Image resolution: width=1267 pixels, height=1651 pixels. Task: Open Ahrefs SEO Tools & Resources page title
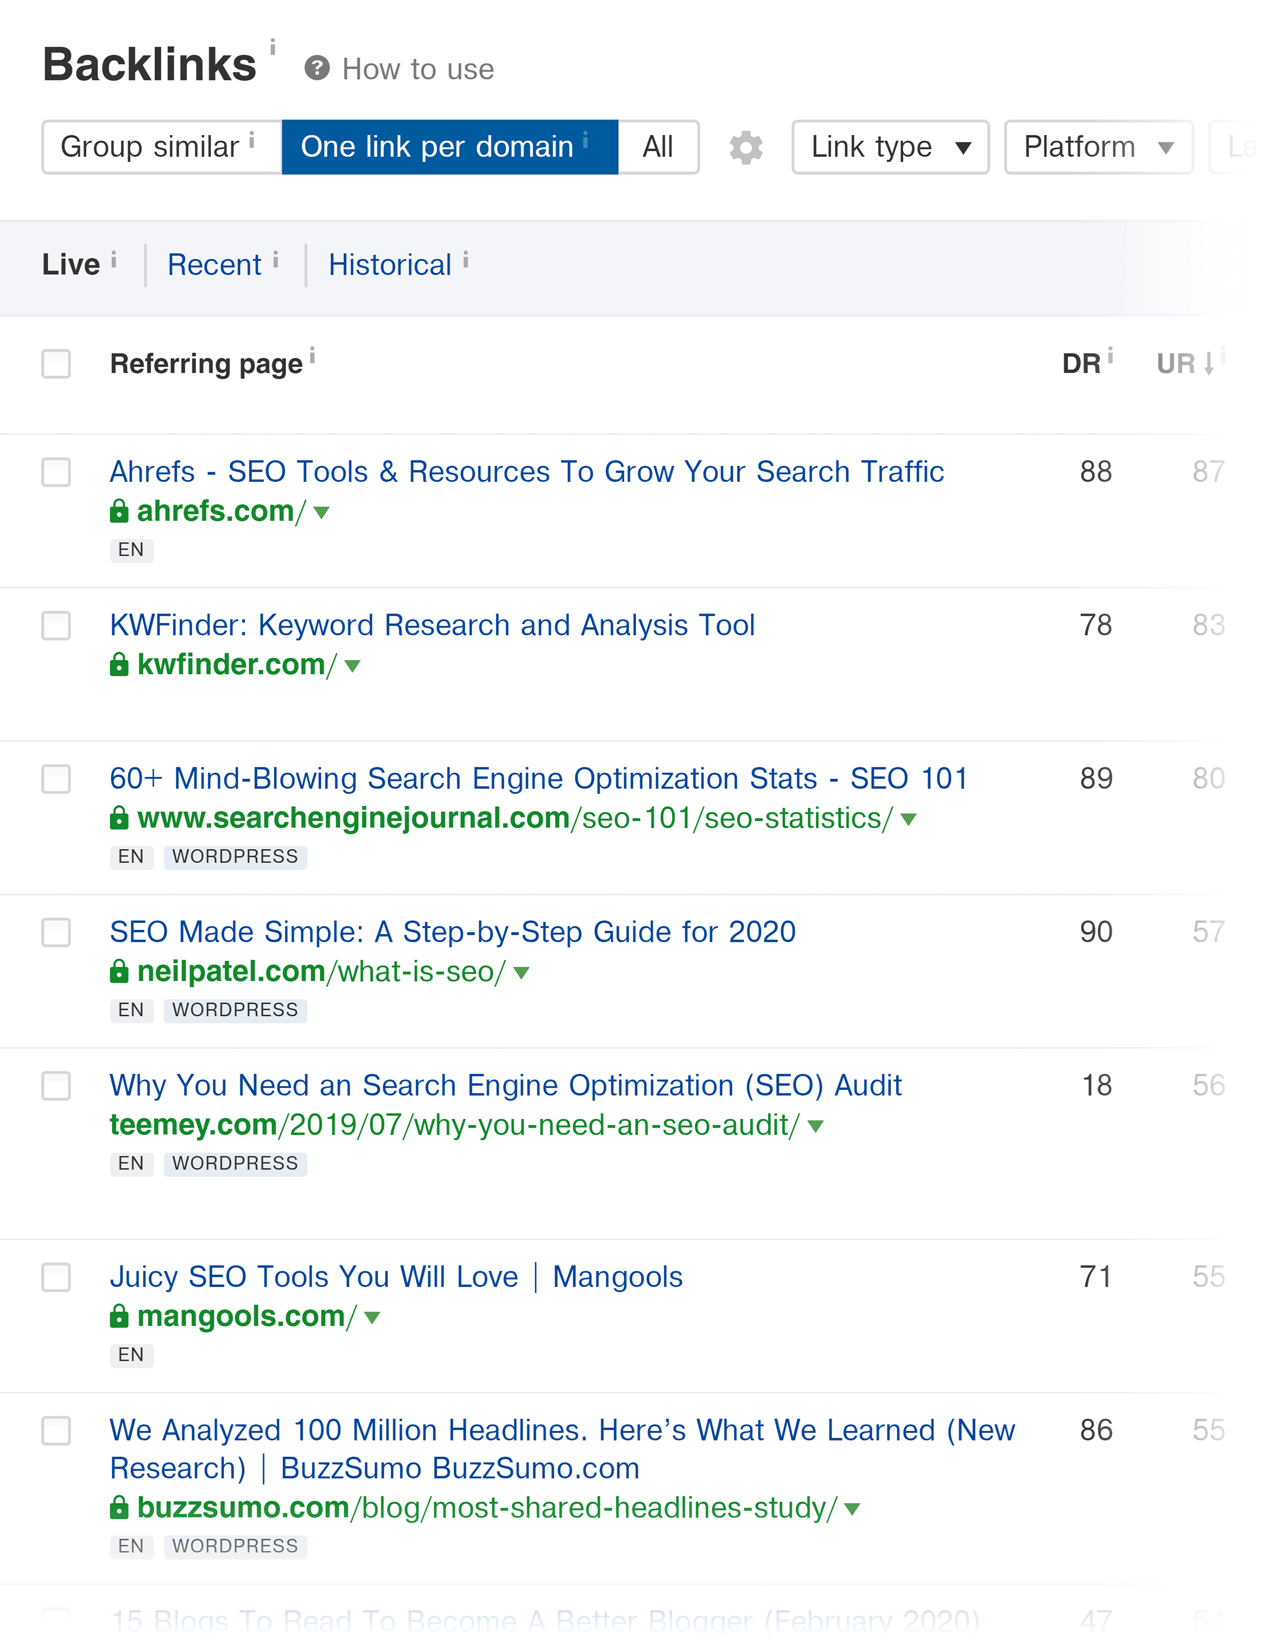[527, 472]
